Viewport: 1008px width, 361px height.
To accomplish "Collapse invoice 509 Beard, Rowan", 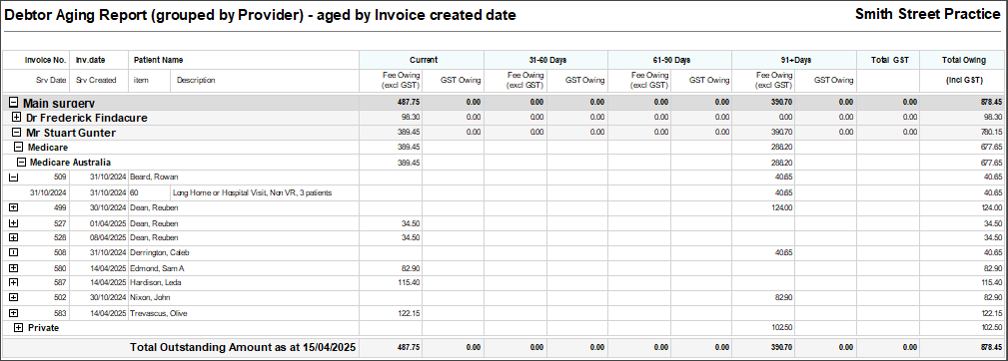I will coord(14,177).
